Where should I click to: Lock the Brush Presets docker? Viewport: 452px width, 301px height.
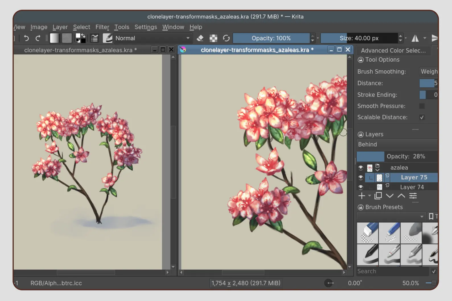[x=361, y=207]
